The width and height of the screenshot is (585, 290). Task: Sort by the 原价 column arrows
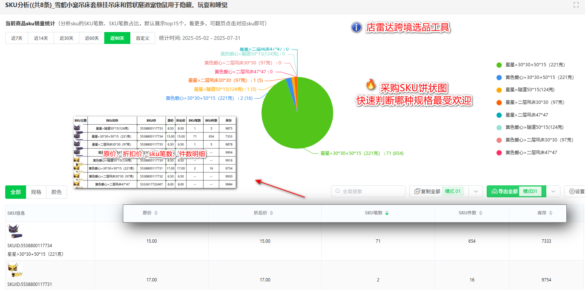156,213
